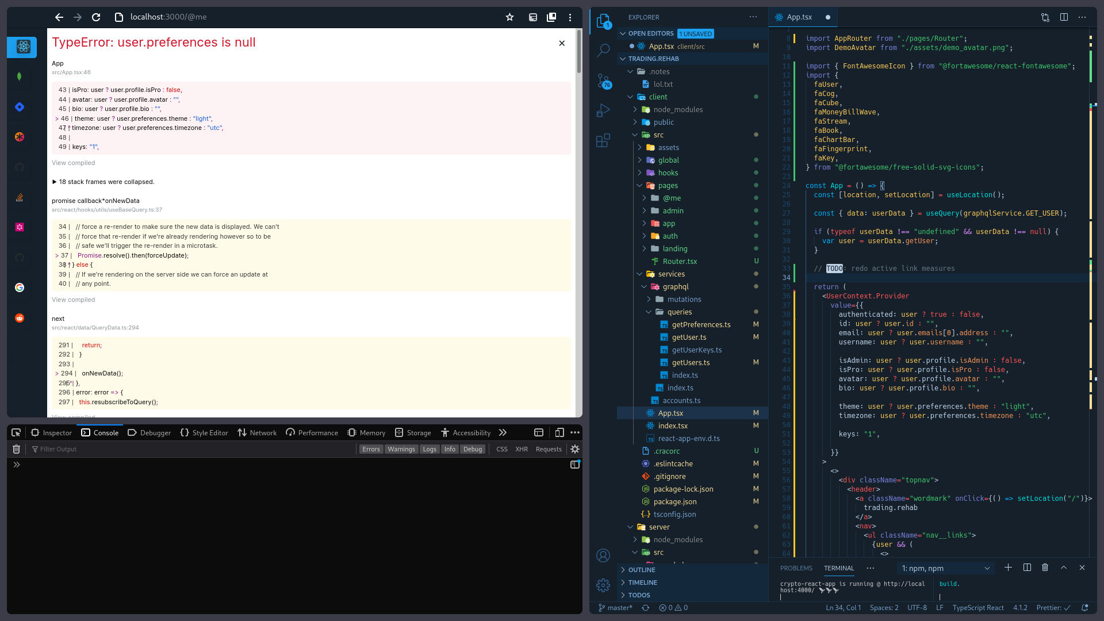The image size is (1104, 621).
Task: Toggle Info filter in console
Action: (450, 449)
